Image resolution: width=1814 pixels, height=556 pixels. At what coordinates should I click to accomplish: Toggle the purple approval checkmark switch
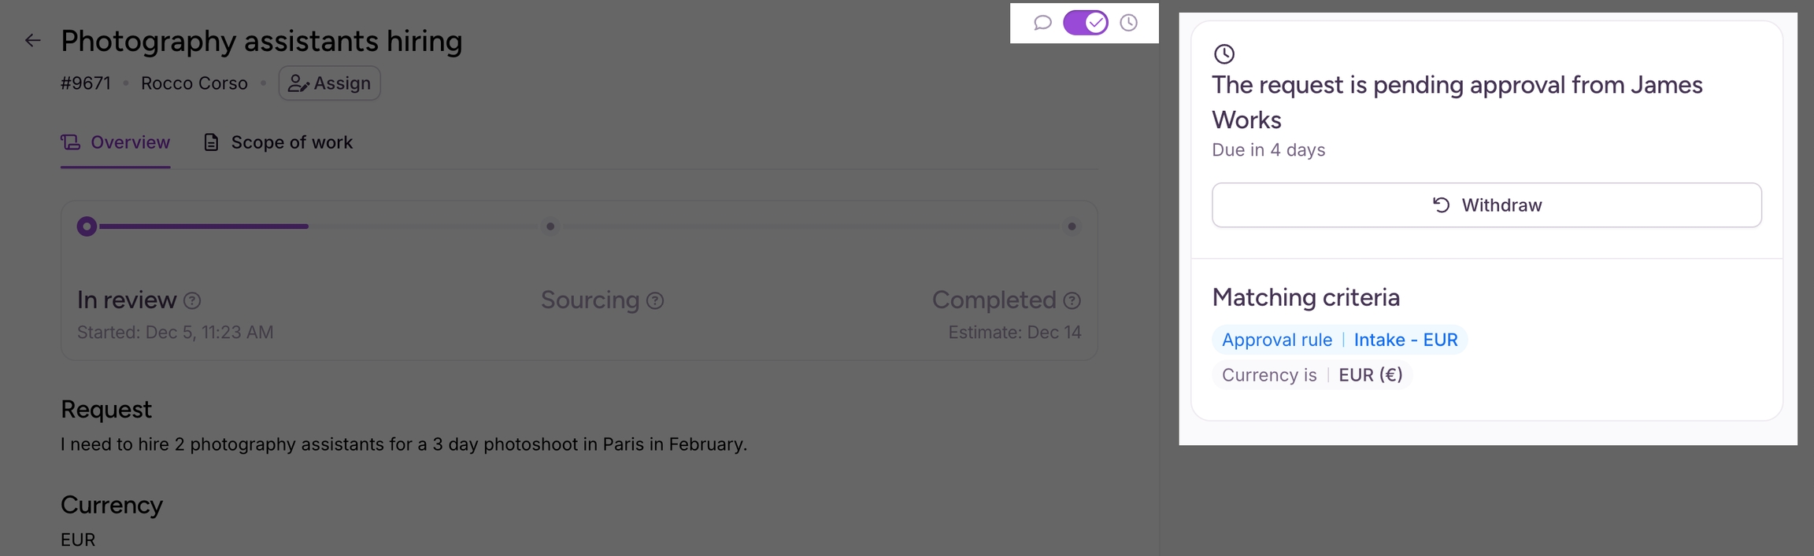click(1085, 23)
